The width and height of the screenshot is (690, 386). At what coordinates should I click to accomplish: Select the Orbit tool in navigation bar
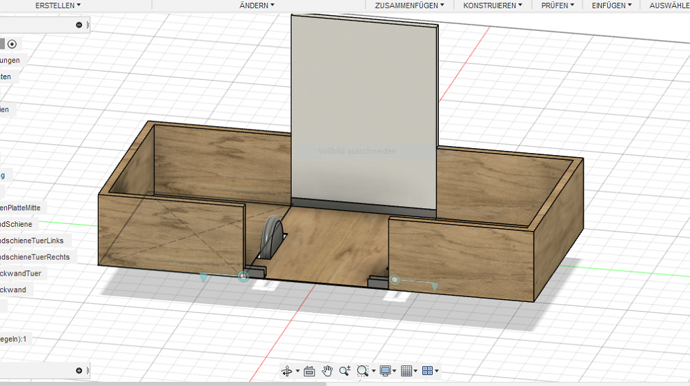pos(287,371)
